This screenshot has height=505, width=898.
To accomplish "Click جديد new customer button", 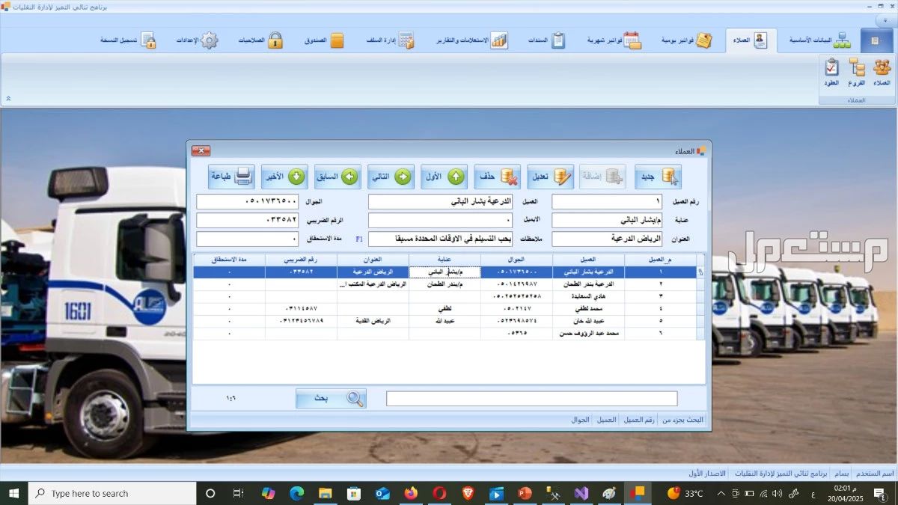I will click(x=659, y=177).
